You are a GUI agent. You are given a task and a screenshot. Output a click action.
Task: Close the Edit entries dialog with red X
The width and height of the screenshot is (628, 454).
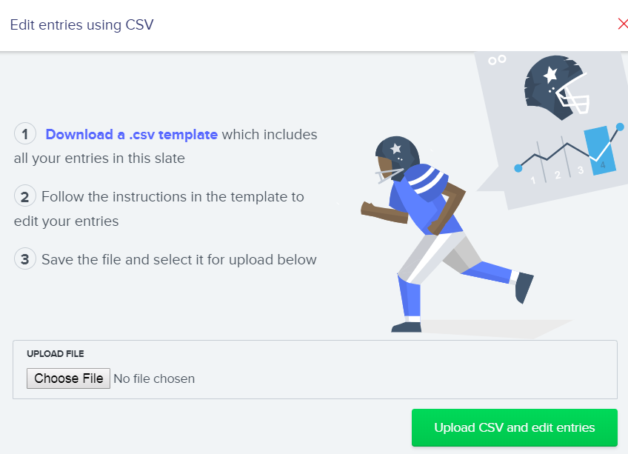click(x=623, y=24)
